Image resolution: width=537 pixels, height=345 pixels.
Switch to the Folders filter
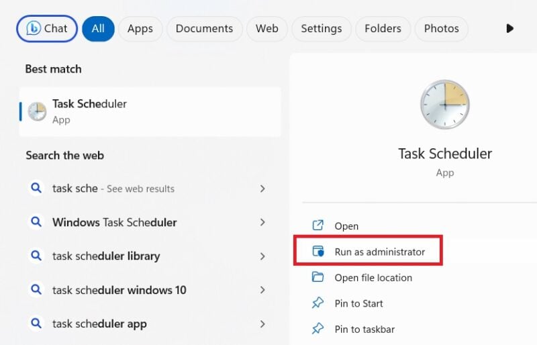coord(383,28)
